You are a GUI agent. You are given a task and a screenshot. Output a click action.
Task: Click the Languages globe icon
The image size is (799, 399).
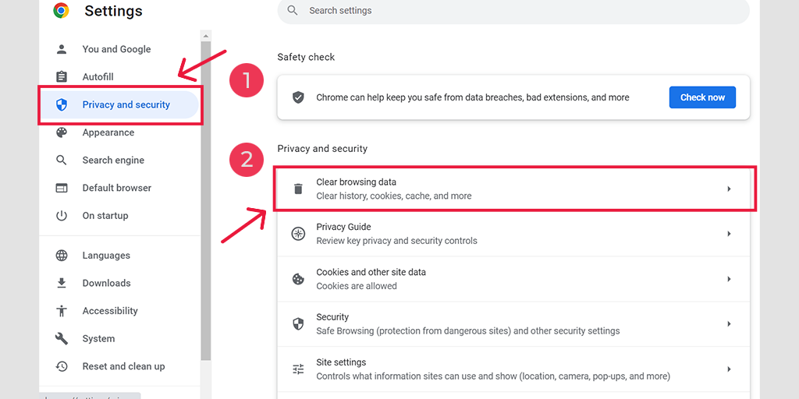(62, 256)
